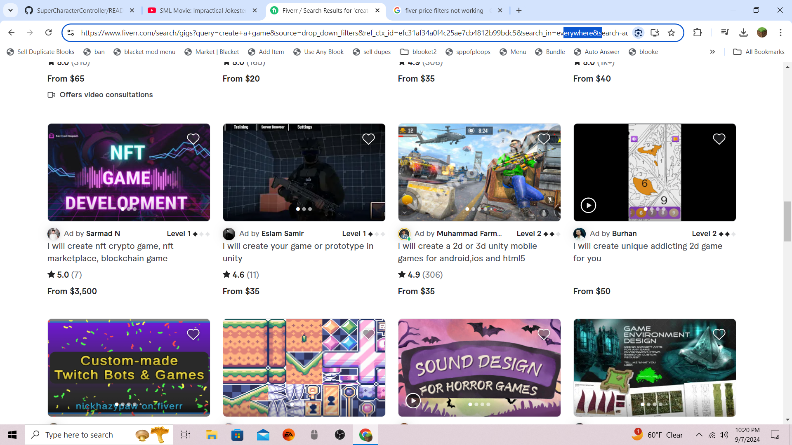Toggle heart on Eslam Samir's unity gig
The width and height of the screenshot is (792, 445).
[x=368, y=139]
